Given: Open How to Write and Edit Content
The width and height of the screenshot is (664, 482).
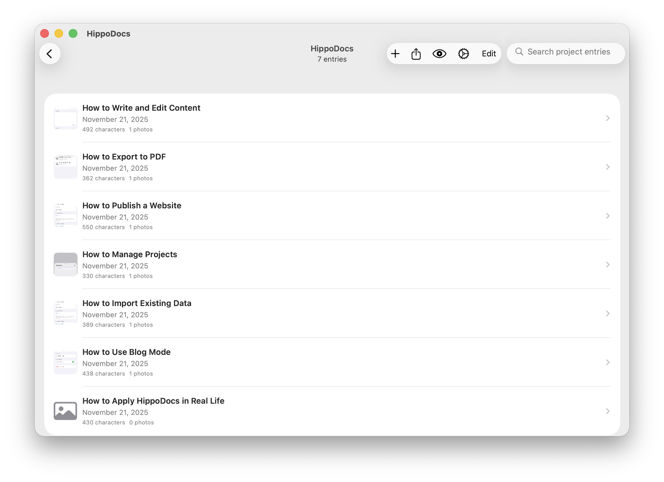Looking at the screenshot, I should (x=141, y=108).
